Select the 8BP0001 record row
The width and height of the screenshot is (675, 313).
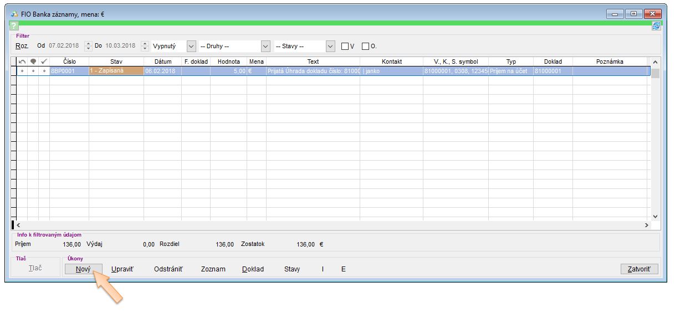click(x=69, y=71)
